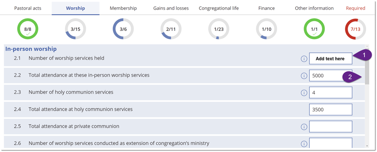Select the holy communion services field with 4
The image size is (377, 152).
tap(330, 92)
